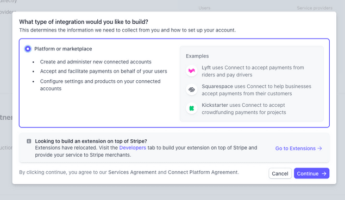This screenshot has height=200, width=345.
Task: Select the Platform or marketplace radio button
Action: click(28, 49)
